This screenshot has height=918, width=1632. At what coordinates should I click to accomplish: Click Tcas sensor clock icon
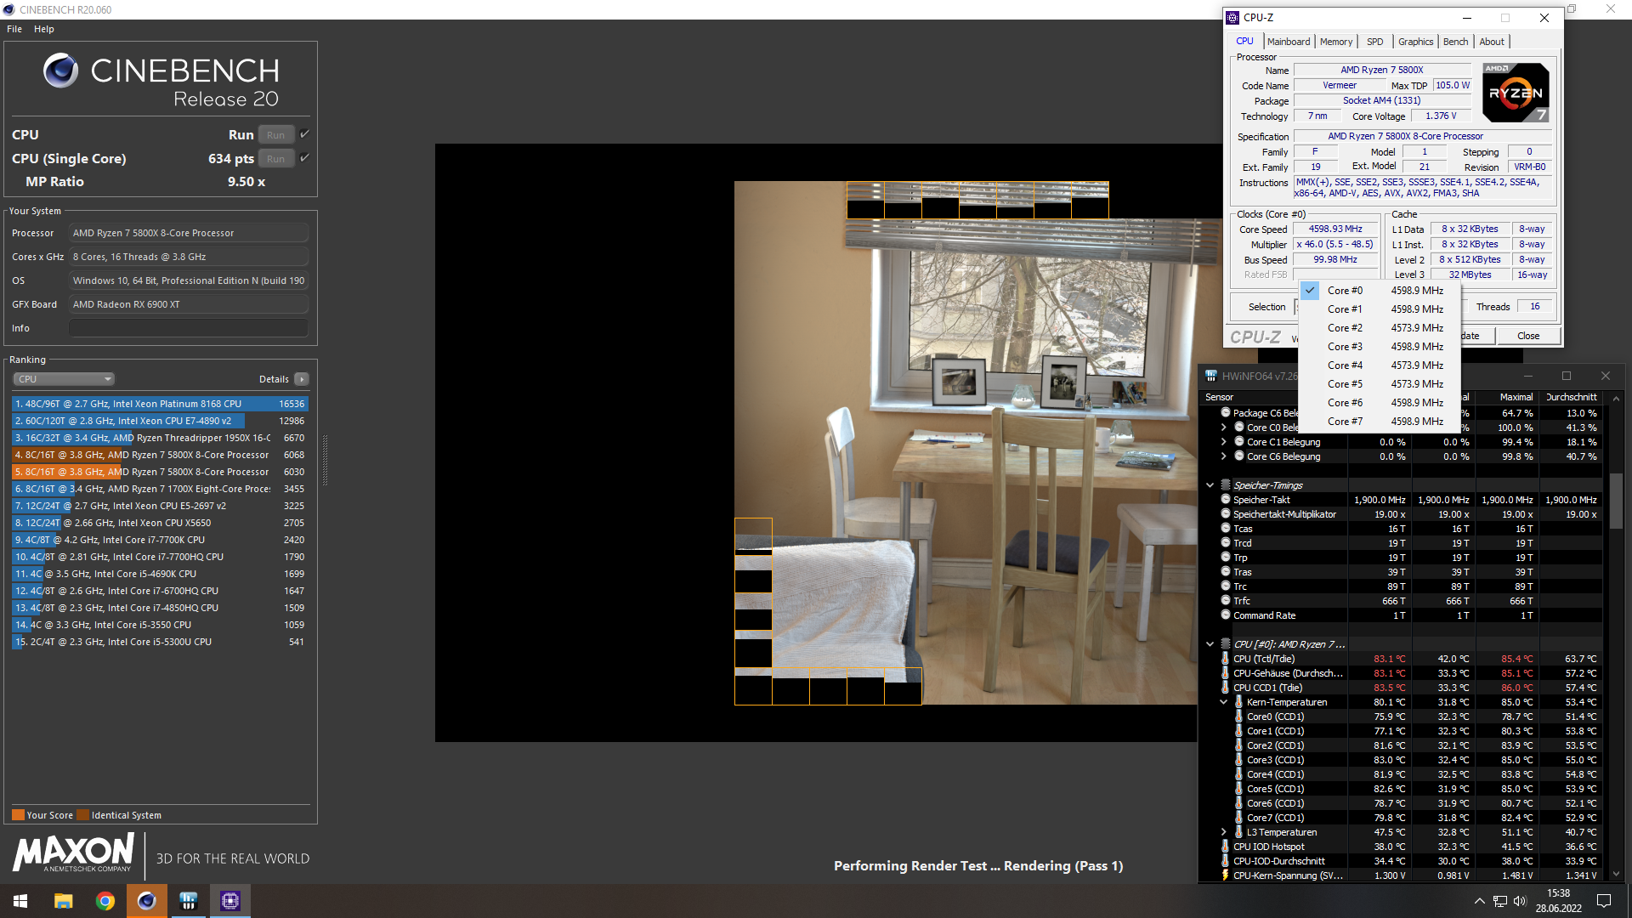click(1226, 529)
